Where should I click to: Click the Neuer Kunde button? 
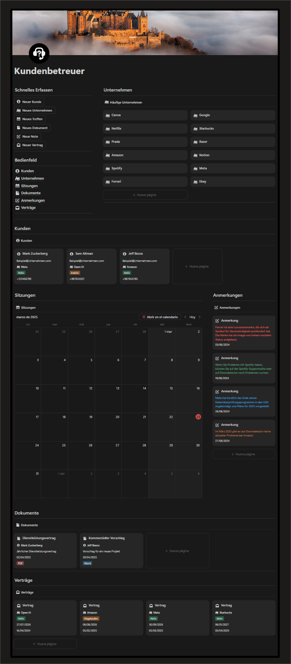(x=29, y=102)
